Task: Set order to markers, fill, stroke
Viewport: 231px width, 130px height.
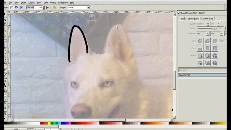Action: pyautogui.click(x=200, y=63)
